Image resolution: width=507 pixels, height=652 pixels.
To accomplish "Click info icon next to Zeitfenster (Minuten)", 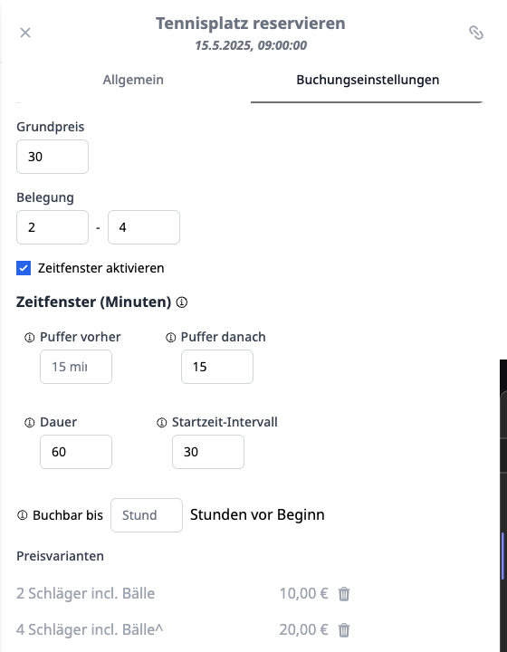I will [x=182, y=302].
